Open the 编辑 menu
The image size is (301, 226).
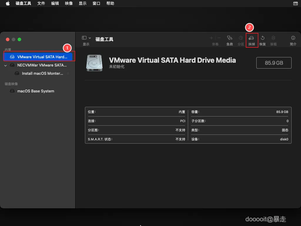(x=55, y=4)
